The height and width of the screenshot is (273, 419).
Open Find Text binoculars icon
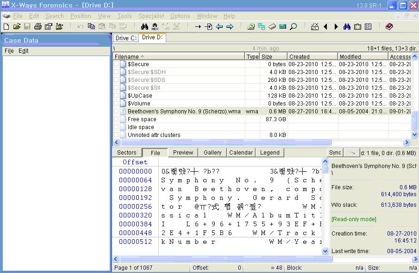tap(144, 26)
